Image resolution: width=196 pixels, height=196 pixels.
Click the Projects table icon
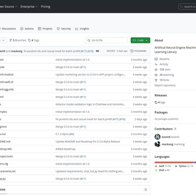(x=40, y=29)
